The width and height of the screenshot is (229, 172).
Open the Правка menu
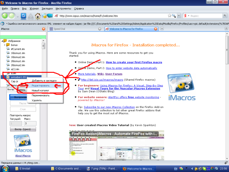tap(15, 9)
